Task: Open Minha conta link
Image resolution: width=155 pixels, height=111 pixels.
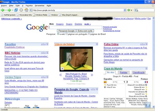Action: (x=140, y=19)
